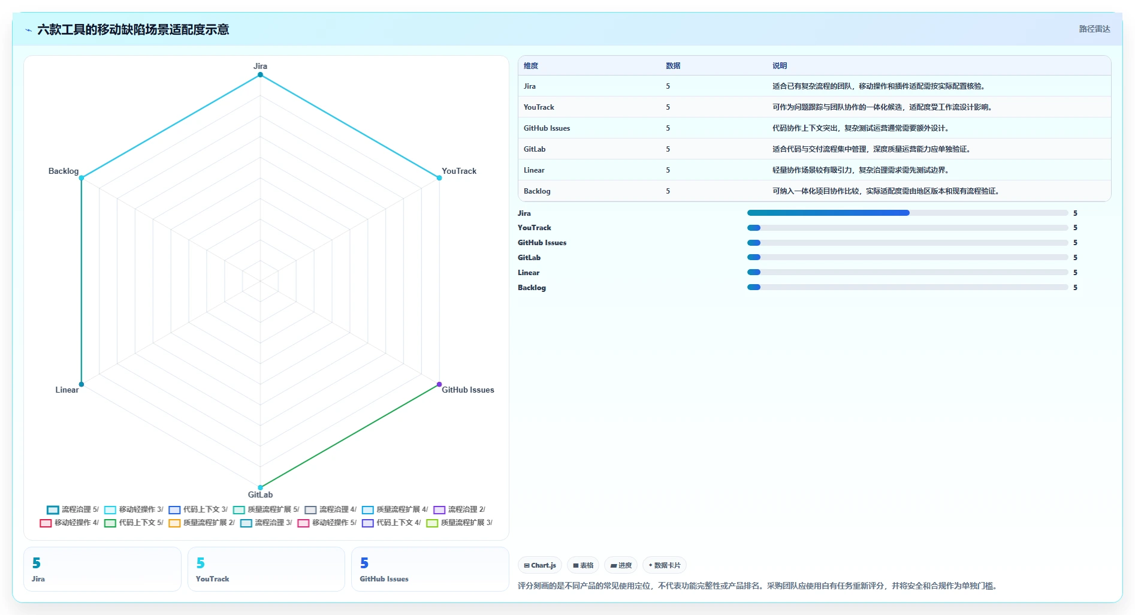Click the YouTrack progress bar
Viewport: 1135px width, 615px height.
pos(907,228)
